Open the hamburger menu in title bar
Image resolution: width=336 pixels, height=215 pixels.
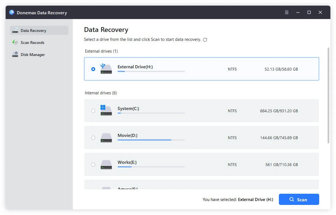pyautogui.click(x=286, y=12)
